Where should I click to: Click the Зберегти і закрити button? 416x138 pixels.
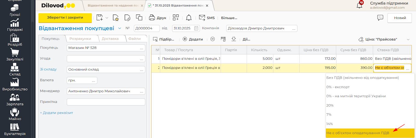tap(65, 18)
